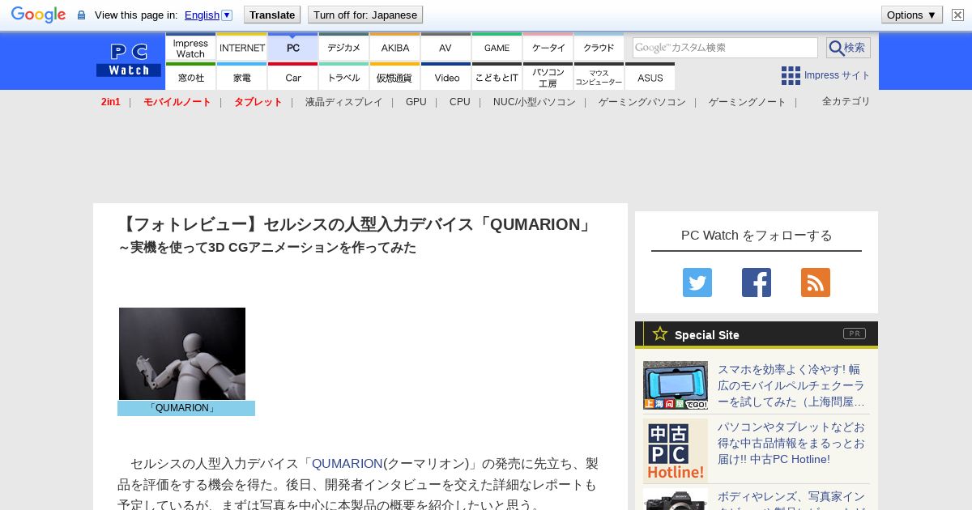Image resolution: width=972 pixels, height=510 pixels.
Task: Open the Sony camera thumbnail
Action: point(676,499)
